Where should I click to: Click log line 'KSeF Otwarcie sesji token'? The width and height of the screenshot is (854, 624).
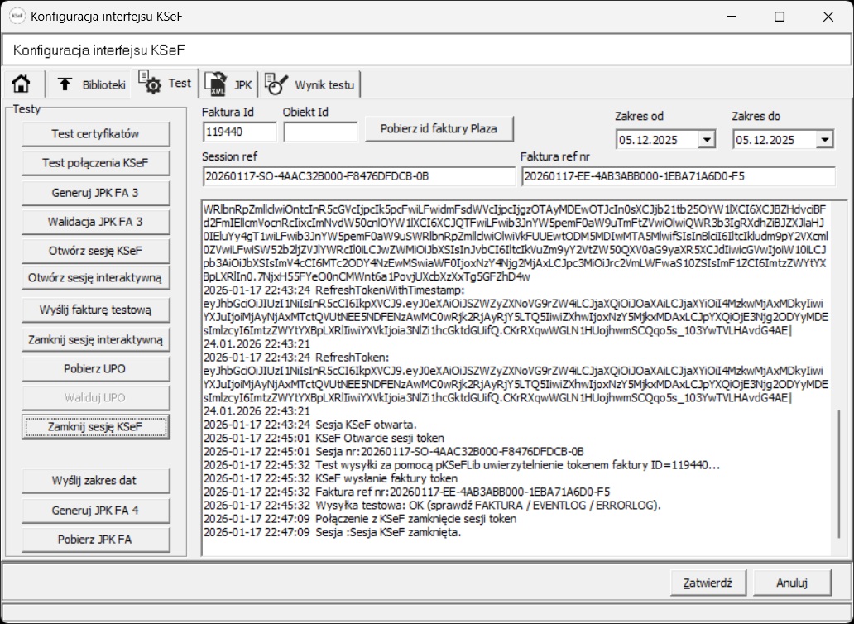(x=323, y=438)
